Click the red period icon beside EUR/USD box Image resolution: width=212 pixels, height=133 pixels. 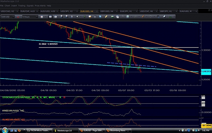(17, 17)
